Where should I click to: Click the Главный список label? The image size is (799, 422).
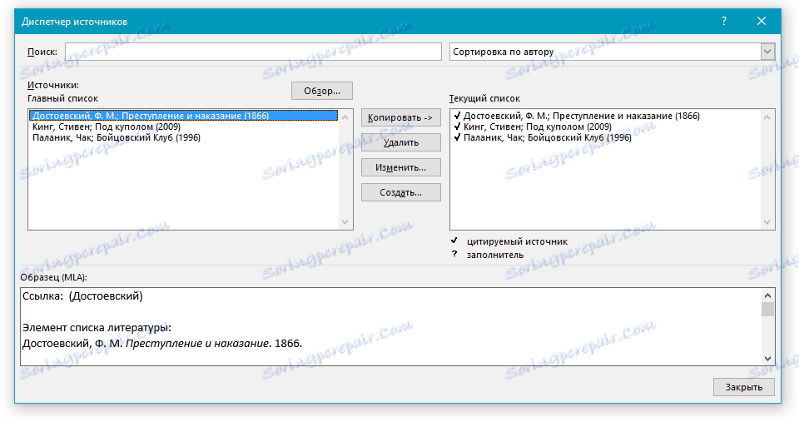(62, 98)
